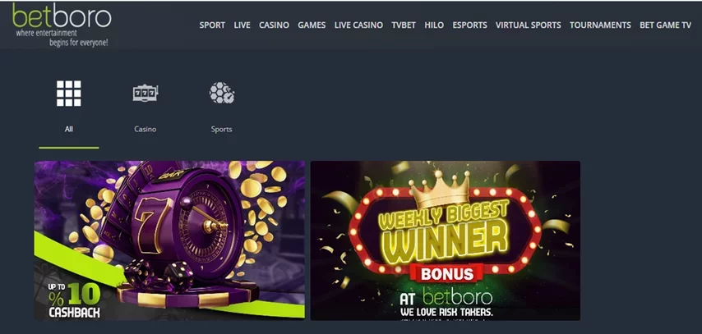The height and width of the screenshot is (334, 702).
Task: Open the TOURNAMENTS page
Action: point(600,25)
